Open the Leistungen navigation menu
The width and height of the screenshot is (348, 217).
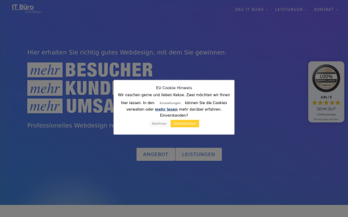[289, 9]
